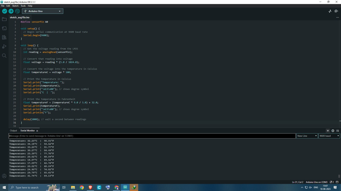The width and height of the screenshot is (341, 191).
Task: Click line number 13 in editor gutter
Action: 15,62
